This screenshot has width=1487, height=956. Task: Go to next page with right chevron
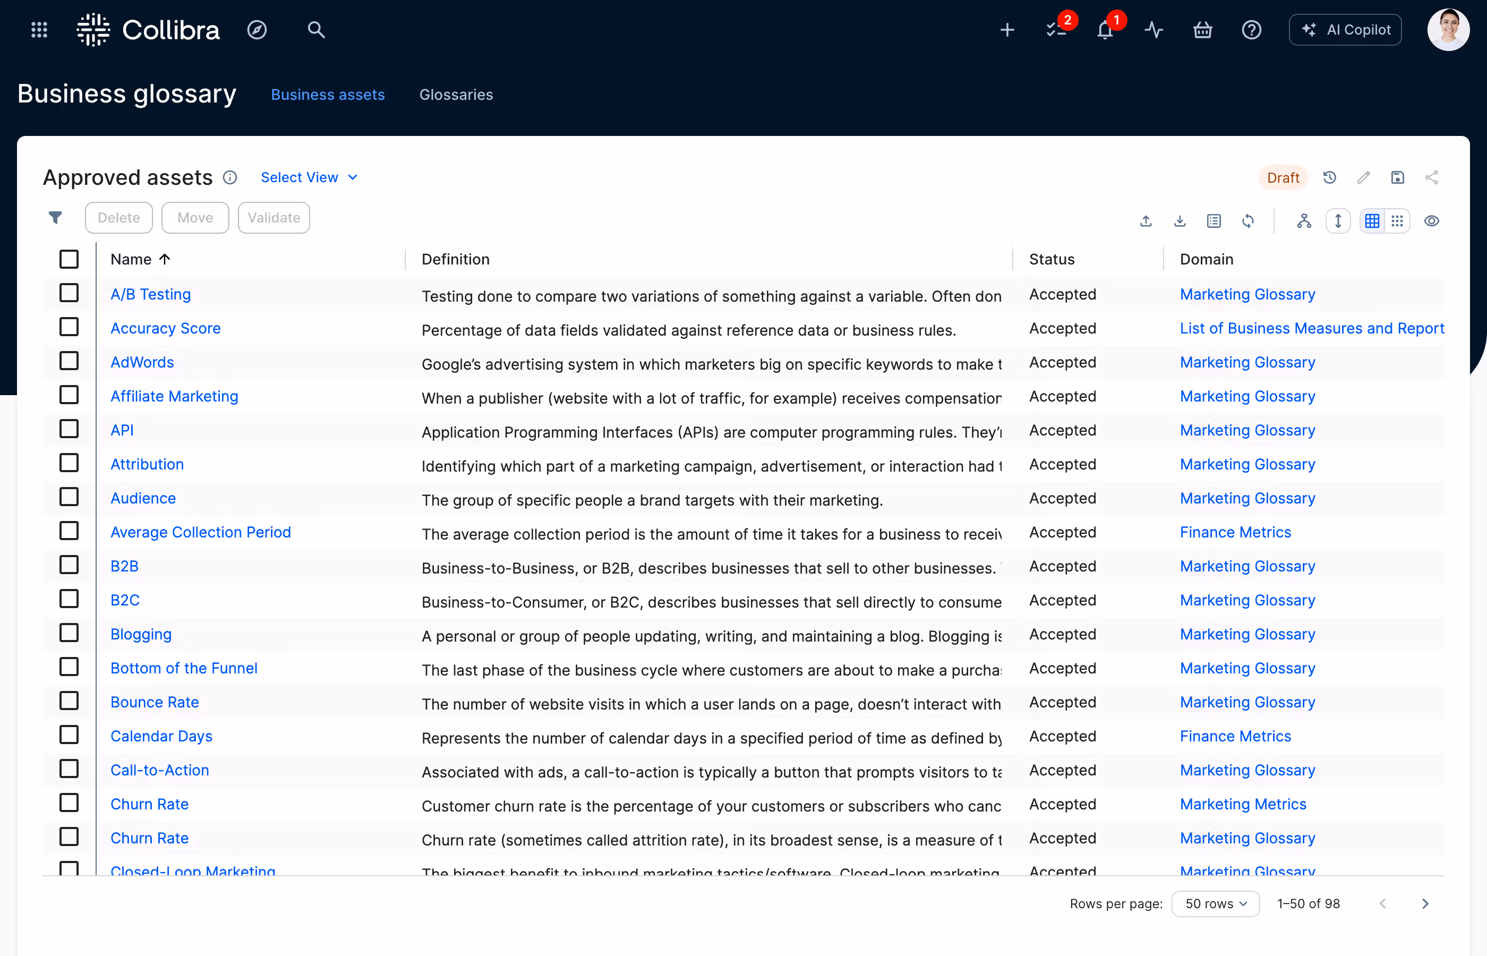[1425, 904]
